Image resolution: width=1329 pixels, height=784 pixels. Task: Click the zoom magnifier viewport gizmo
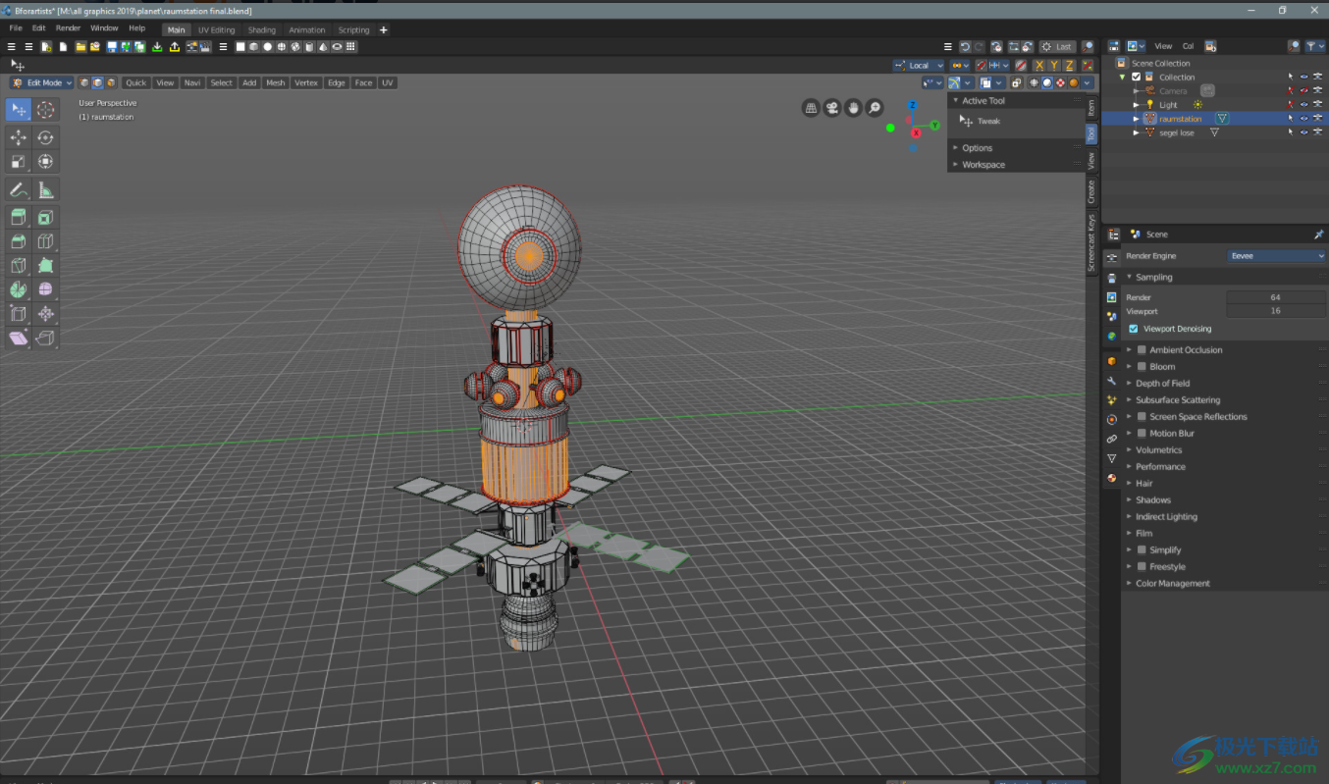click(875, 108)
